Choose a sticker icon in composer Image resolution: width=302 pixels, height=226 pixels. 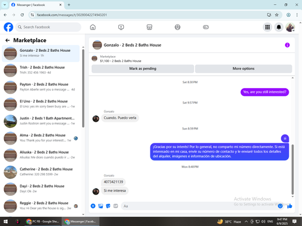108,206
